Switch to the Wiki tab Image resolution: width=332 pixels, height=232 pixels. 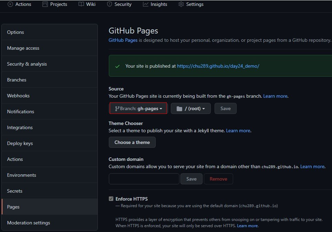[87, 4]
